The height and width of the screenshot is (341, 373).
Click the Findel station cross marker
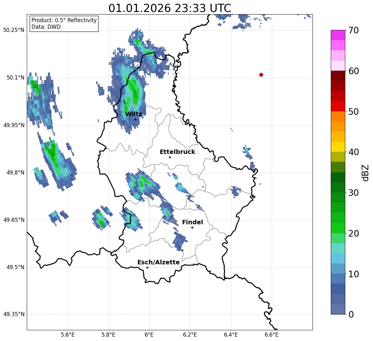[192, 228]
